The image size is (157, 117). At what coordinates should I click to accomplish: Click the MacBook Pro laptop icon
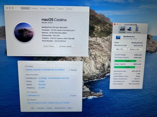[118, 37]
